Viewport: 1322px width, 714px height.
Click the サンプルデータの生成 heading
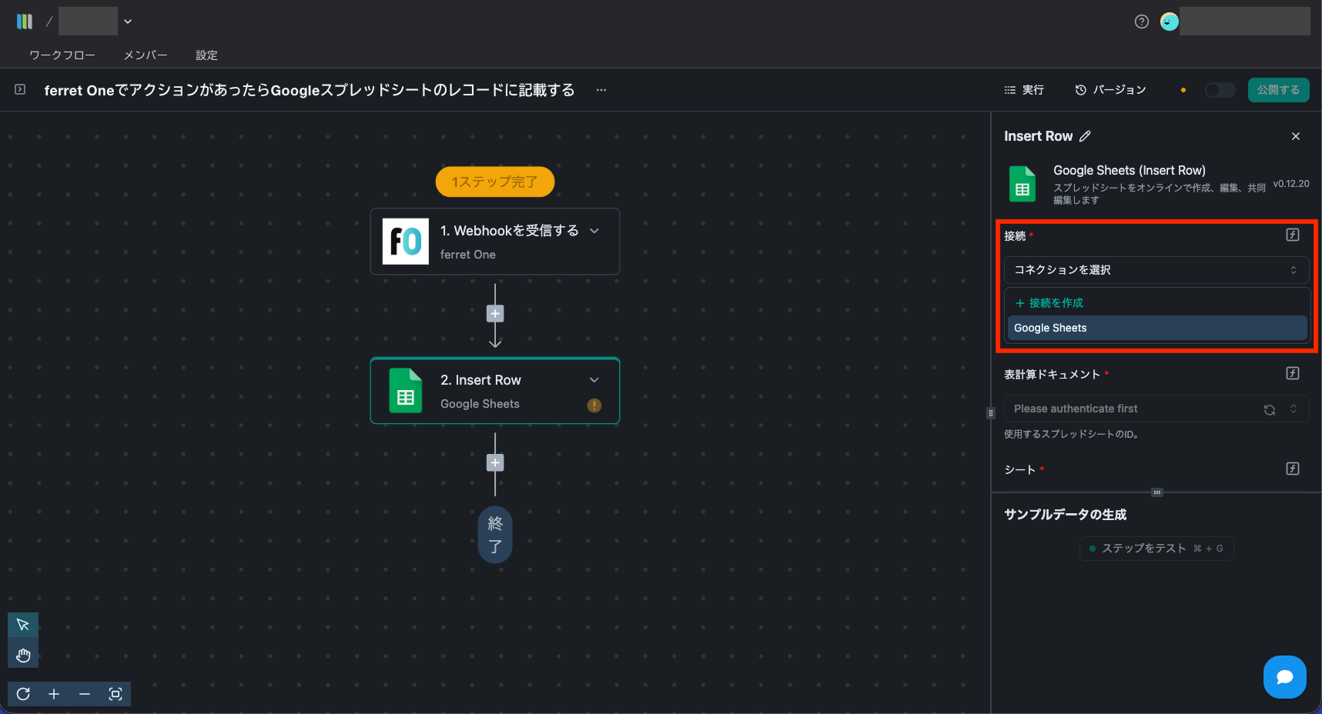(1066, 515)
